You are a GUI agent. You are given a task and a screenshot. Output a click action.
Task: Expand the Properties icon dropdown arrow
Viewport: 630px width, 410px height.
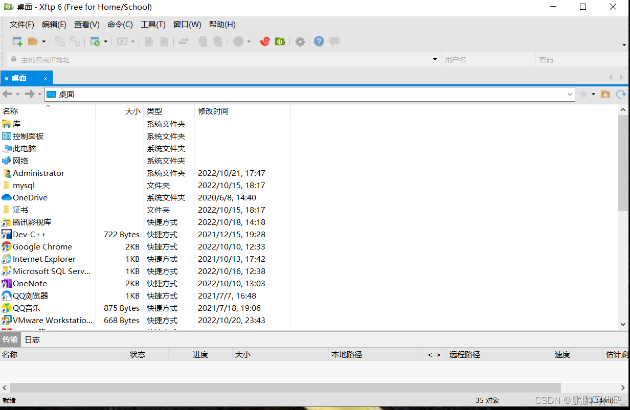pos(106,42)
